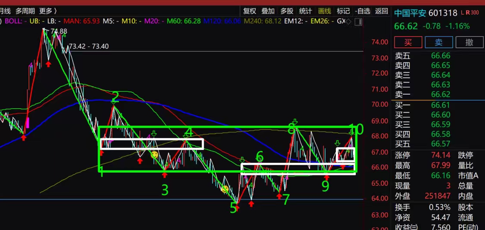This screenshot has height=230, width=485.
Task: Open the 标记 marker menu
Action: point(343,11)
